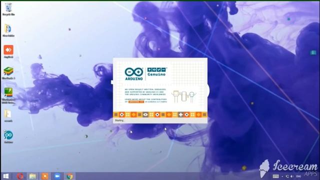The image size is (320, 180).
Task: Open Zoom from the taskbar
Action: pyautogui.click(x=57, y=176)
